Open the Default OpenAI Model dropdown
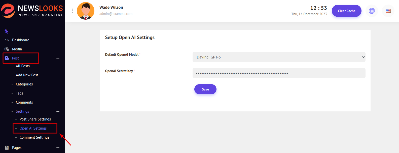 pyautogui.click(x=279, y=57)
